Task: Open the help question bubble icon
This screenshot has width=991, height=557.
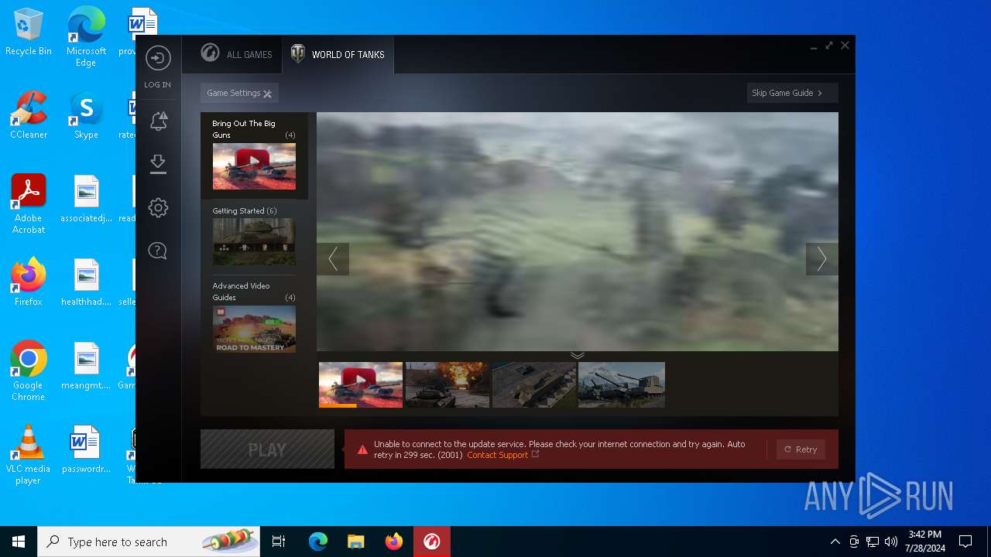Action: pos(158,251)
